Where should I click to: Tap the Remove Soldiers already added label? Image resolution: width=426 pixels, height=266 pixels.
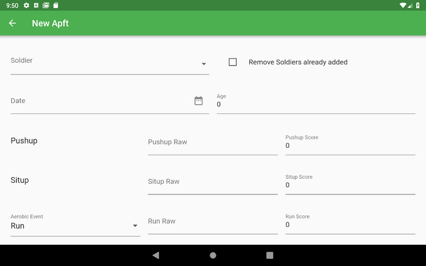tap(298, 62)
